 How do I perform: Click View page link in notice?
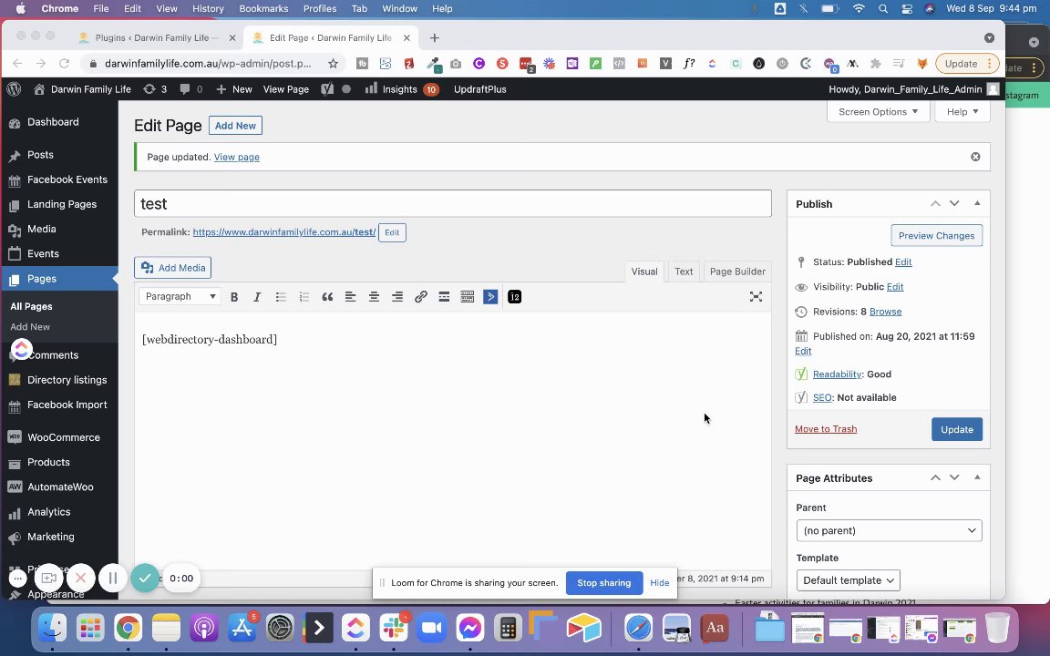tap(236, 158)
